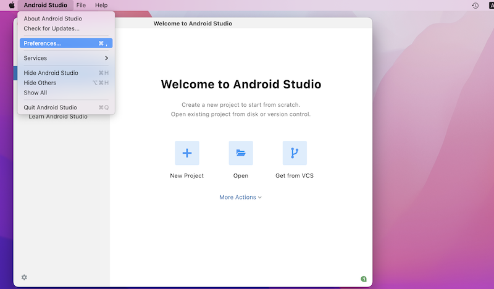Click the input source icon in menu bar
The width and height of the screenshot is (494, 289).
tap(490, 5)
